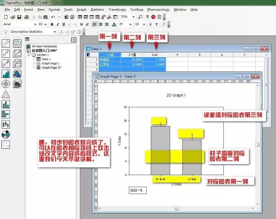Click the graph page vertical scrollbar thumb
Image resolution: width=276 pixels, height=219 pixels.
pos(257,145)
